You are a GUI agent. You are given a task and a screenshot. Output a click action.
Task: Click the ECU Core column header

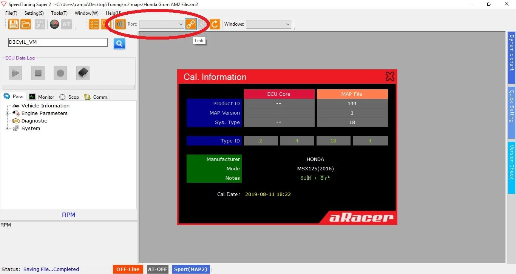(279, 94)
